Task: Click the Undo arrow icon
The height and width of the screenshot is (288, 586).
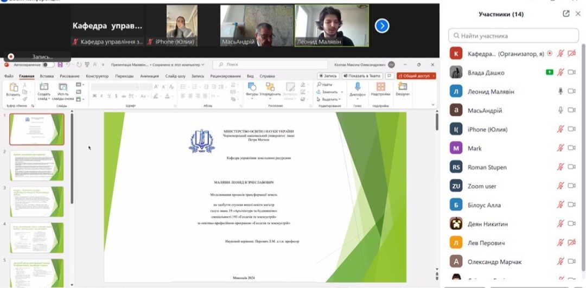Action: point(68,65)
